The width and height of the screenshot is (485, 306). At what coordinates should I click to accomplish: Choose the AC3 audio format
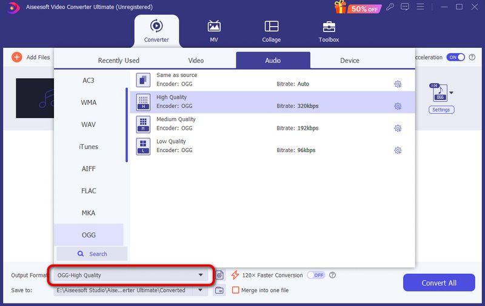pyautogui.click(x=89, y=81)
